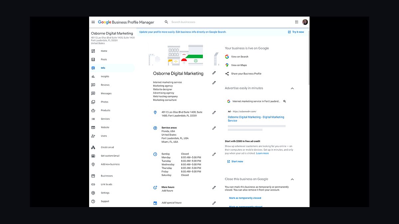Click Internet marketing service category text
The image size is (399, 224).
click(167, 82)
